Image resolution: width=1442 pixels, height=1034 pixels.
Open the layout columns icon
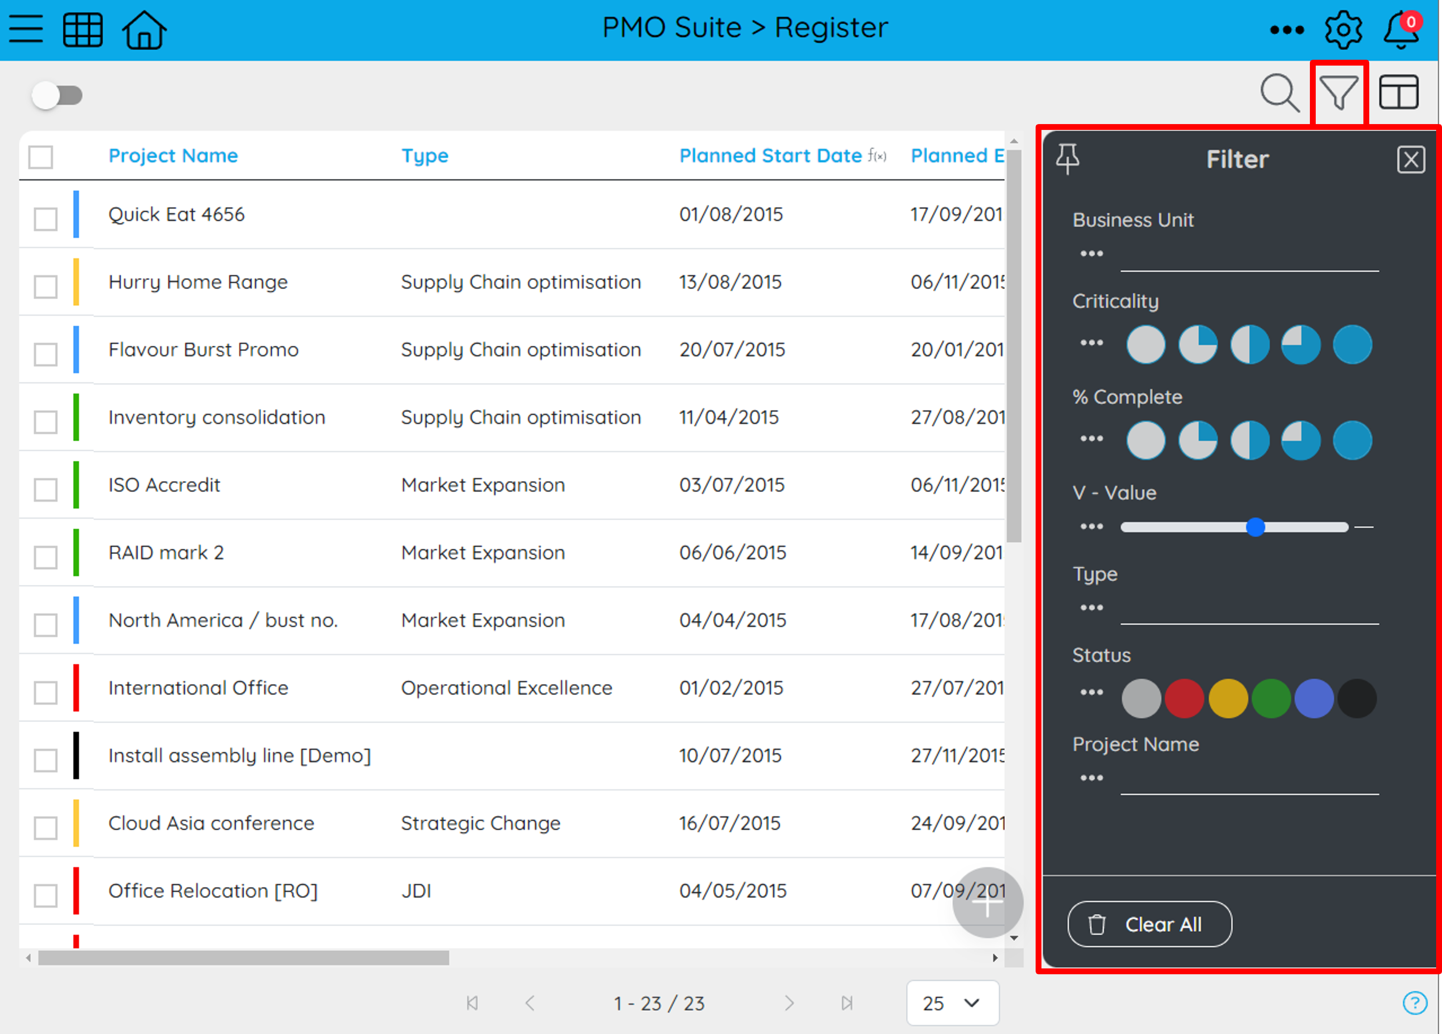click(x=1398, y=93)
